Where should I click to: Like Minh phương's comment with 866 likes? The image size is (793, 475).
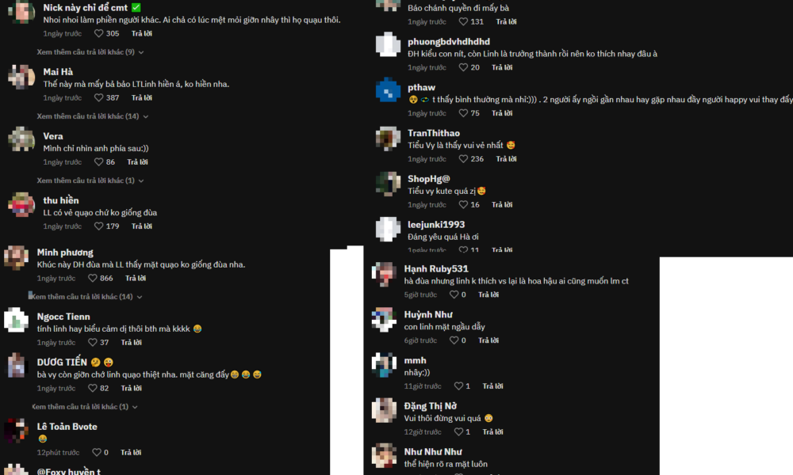(x=93, y=278)
